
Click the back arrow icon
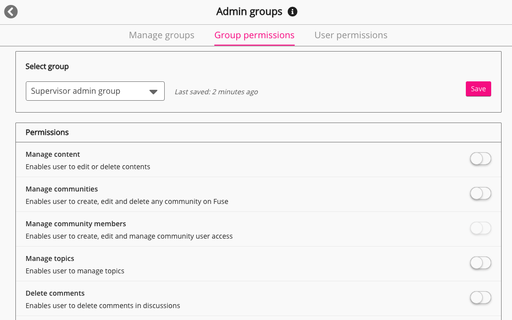[11, 12]
